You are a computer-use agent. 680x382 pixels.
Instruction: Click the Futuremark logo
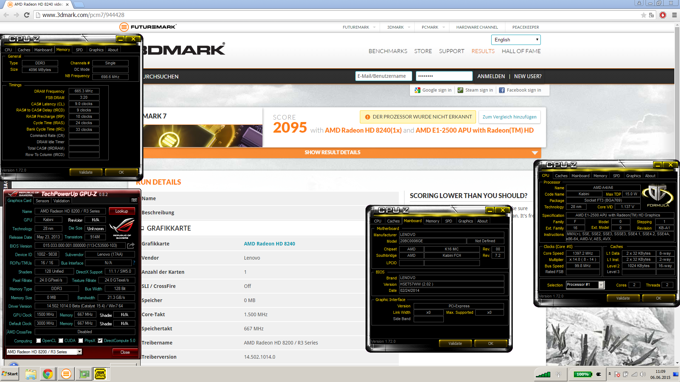(148, 27)
